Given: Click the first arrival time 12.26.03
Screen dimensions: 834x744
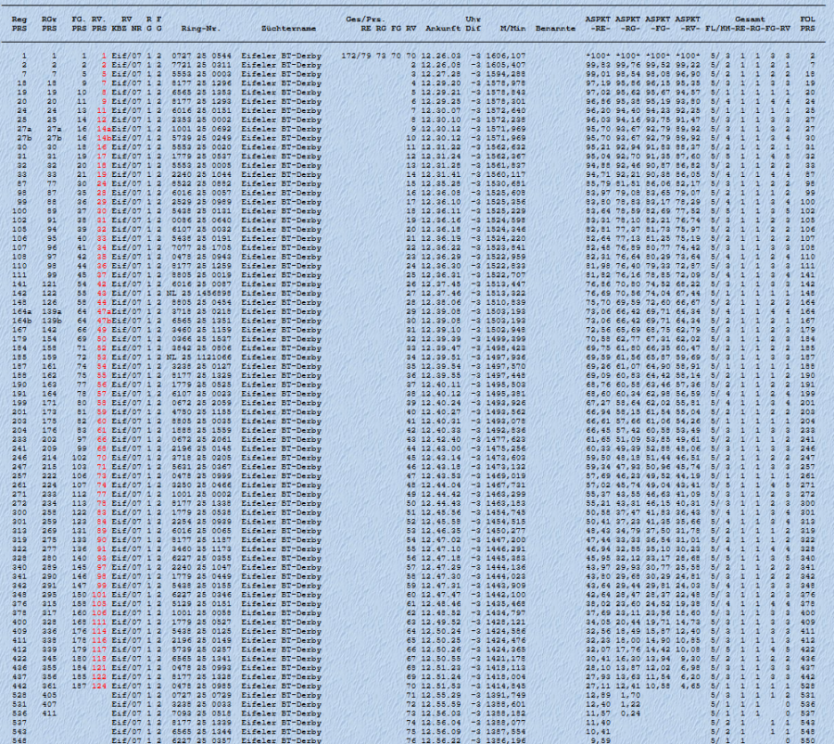Looking at the screenshot, I should [x=441, y=57].
